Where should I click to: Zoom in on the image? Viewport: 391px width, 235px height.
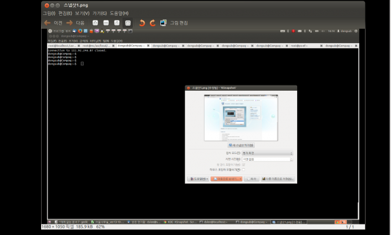95,23
